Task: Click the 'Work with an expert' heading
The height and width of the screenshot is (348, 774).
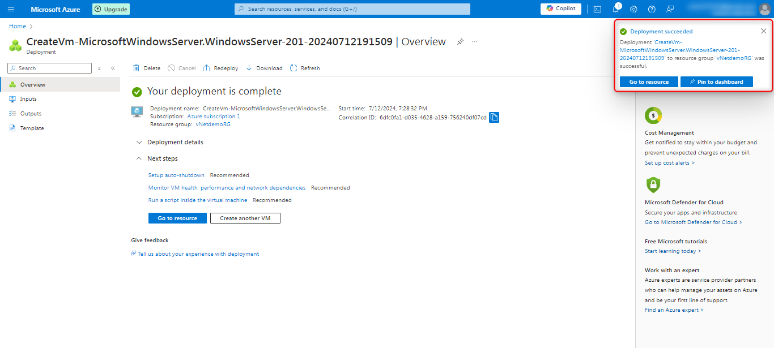Action: [672, 270]
